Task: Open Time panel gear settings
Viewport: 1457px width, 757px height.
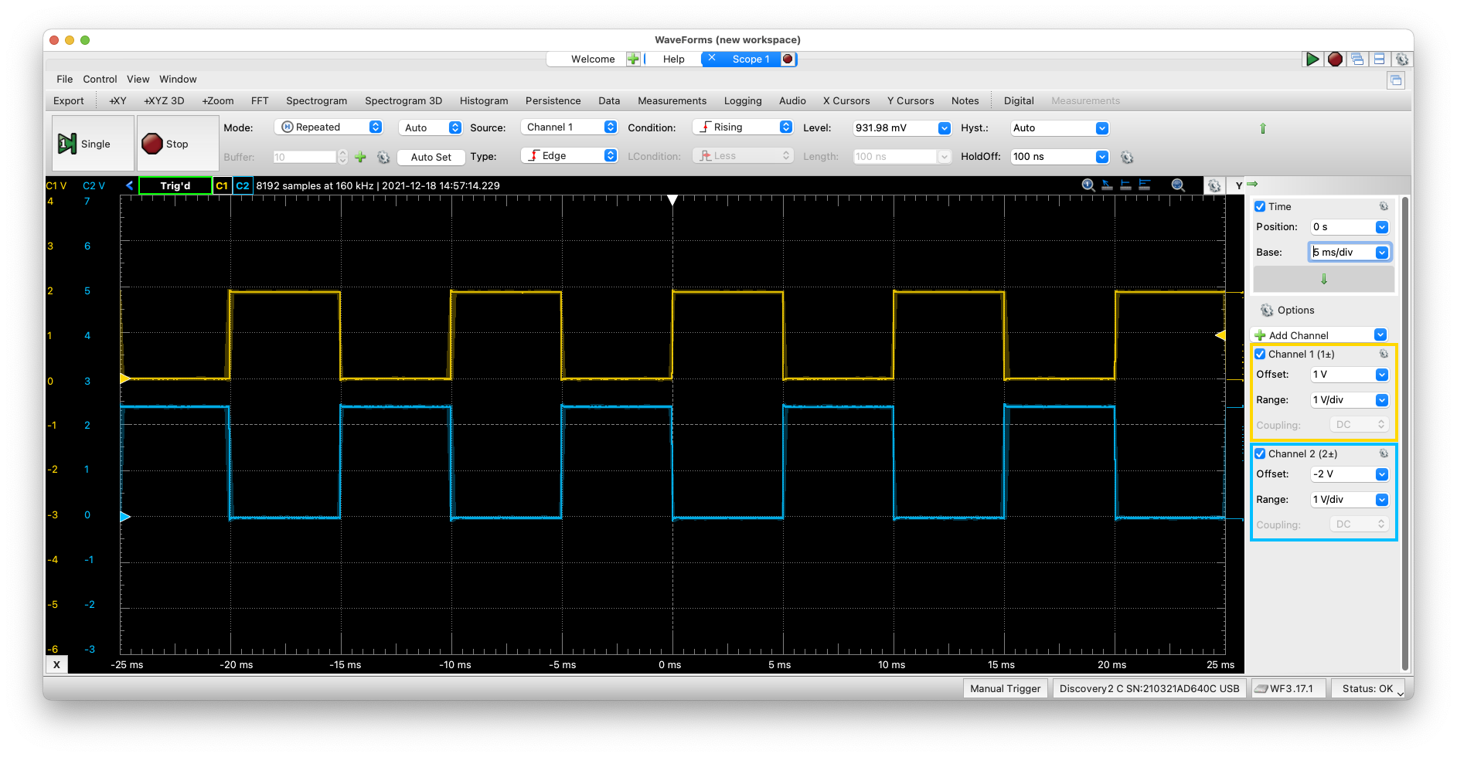Action: coord(1384,206)
